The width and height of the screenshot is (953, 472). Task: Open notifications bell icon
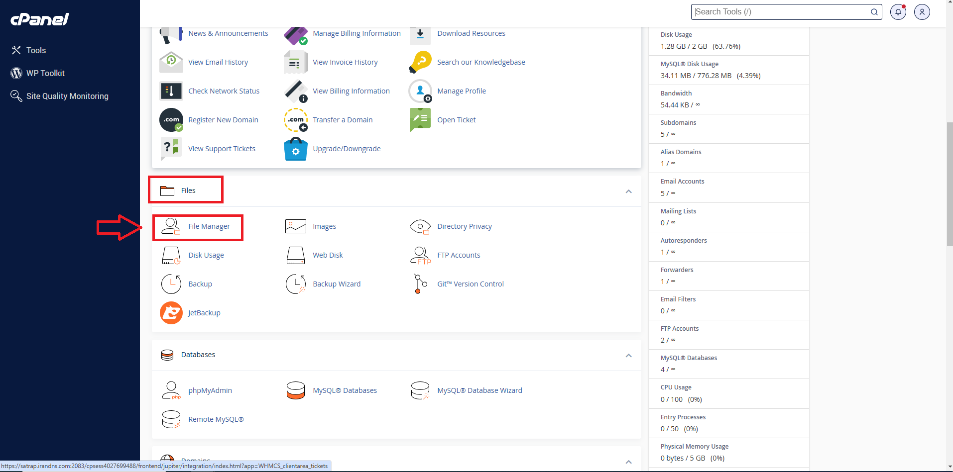[898, 12]
